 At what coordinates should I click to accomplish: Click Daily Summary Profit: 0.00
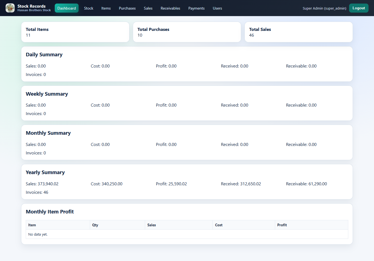(166, 66)
